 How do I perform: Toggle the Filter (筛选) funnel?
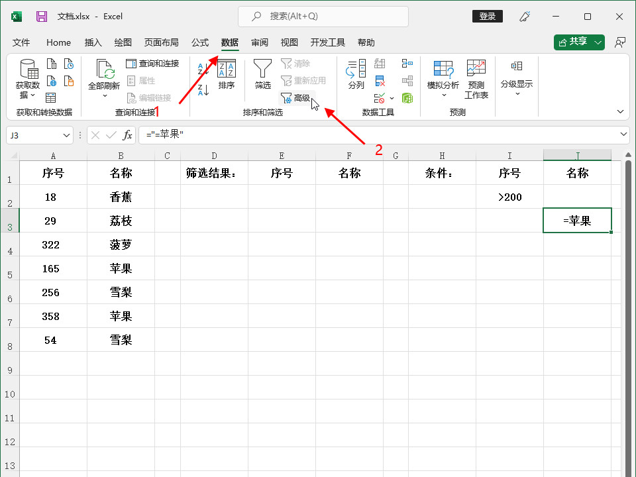point(262,74)
